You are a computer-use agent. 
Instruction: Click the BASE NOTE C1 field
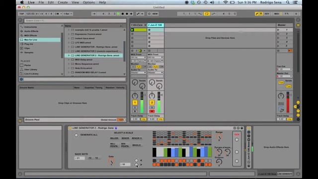(79, 158)
